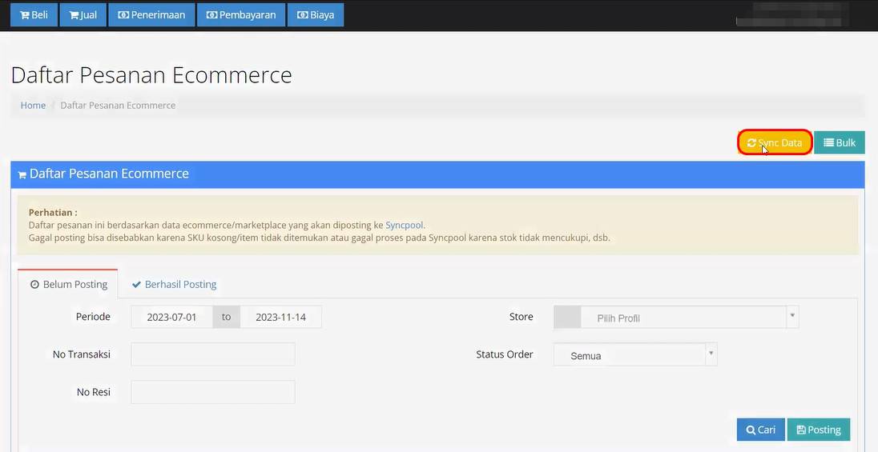Open the Bulk actions button
878x452 pixels.
(x=840, y=142)
